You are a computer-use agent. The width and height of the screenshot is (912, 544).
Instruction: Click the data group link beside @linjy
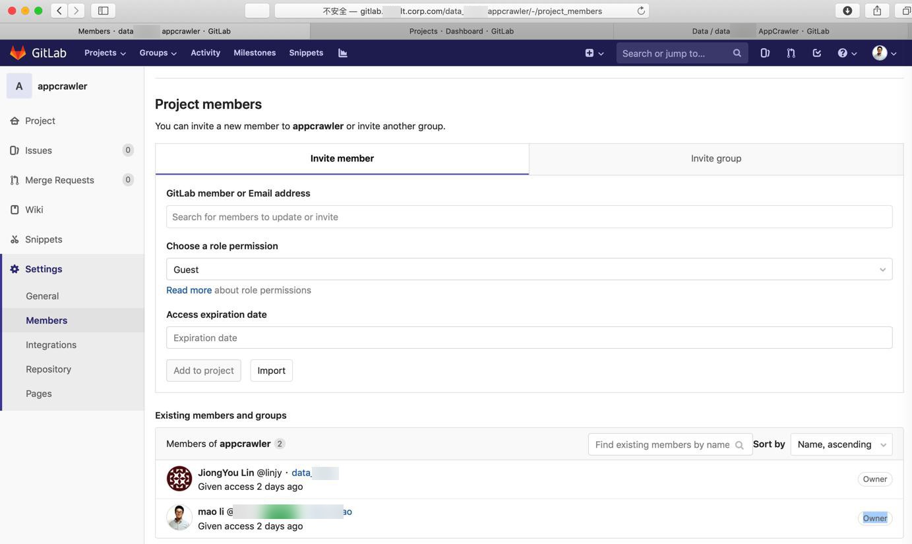315,473
